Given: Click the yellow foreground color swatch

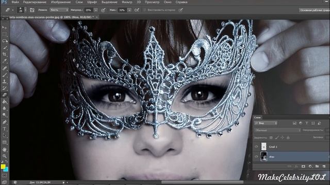Looking at the screenshot, I should (x=3, y=166).
